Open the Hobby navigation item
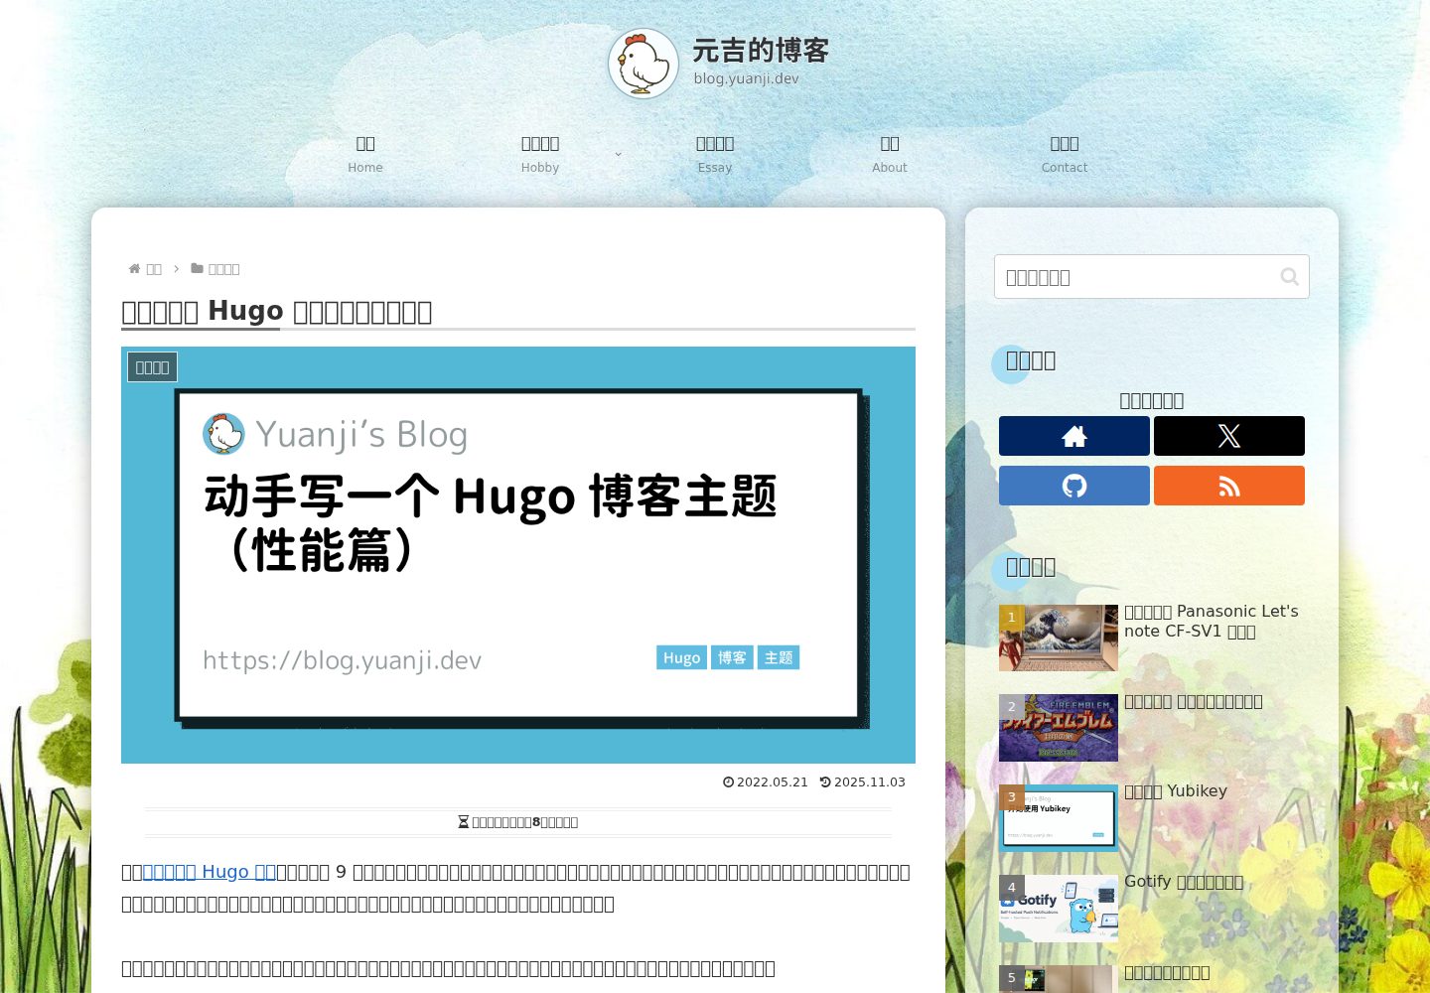This screenshot has width=1430, height=993. (540, 154)
